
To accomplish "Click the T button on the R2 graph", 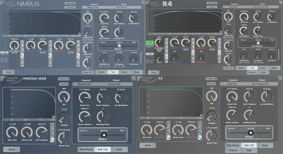I will pos(201,115).
